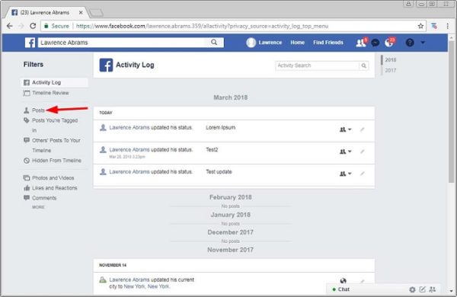Open Lawrence Abrams link in Test2 row
This screenshot has width=457, height=297.
[129, 150]
